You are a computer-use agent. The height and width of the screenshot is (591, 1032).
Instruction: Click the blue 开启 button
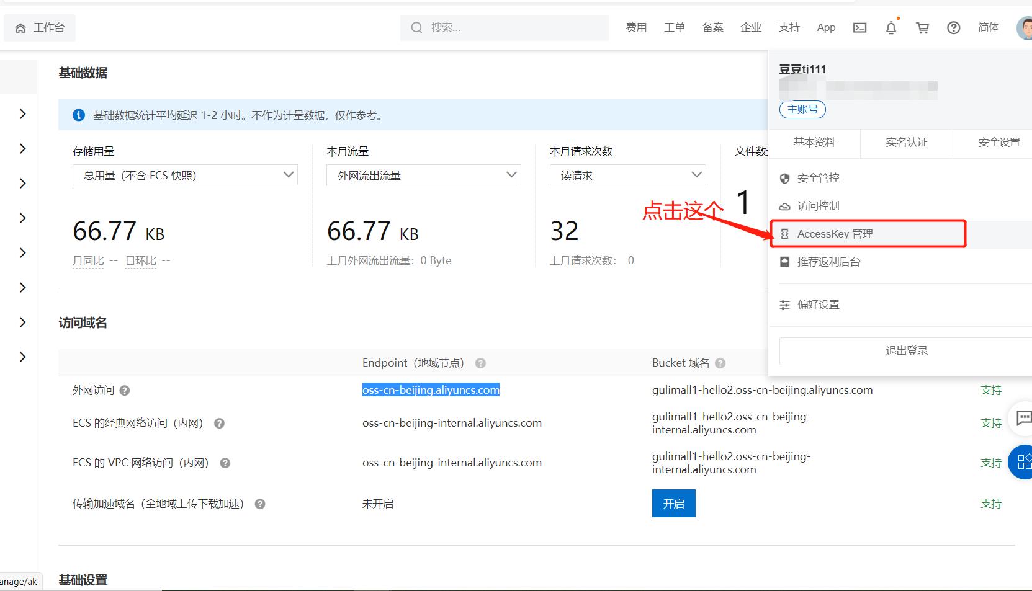coord(674,504)
